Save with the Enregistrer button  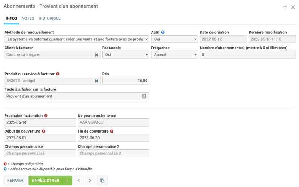tap(46, 181)
